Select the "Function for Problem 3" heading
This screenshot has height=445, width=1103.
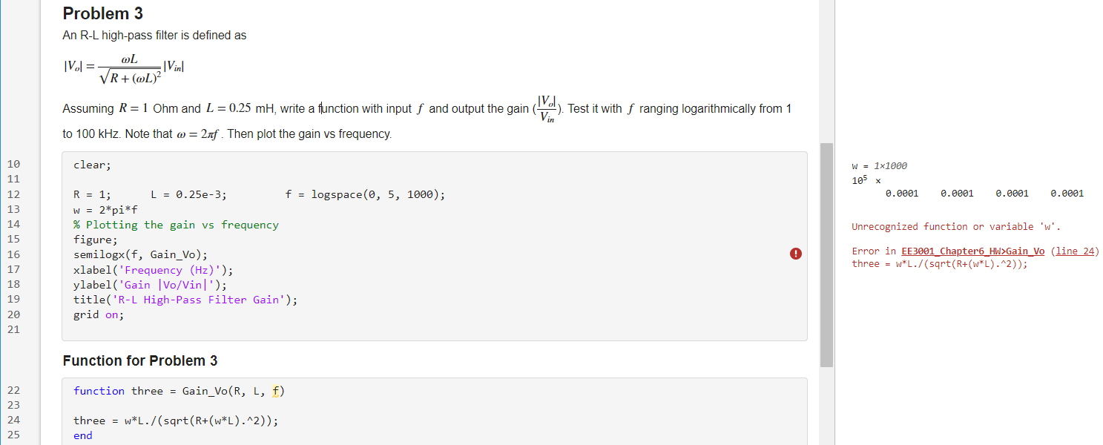(139, 360)
